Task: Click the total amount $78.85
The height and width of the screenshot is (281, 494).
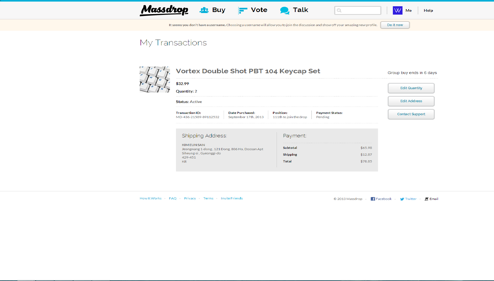Action: (x=366, y=161)
